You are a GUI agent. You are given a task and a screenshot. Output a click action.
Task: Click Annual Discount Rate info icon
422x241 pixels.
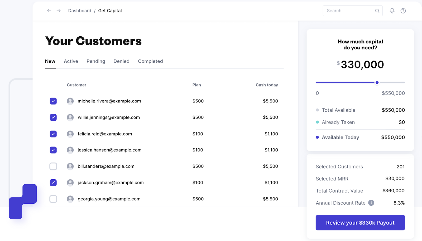pos(371,203)
